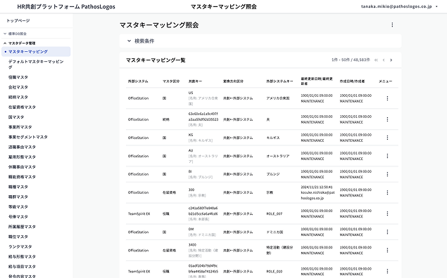The width and height of the screenshot is (447, 278).
Task: Go to the first page of results
Action: click(376, 60)
